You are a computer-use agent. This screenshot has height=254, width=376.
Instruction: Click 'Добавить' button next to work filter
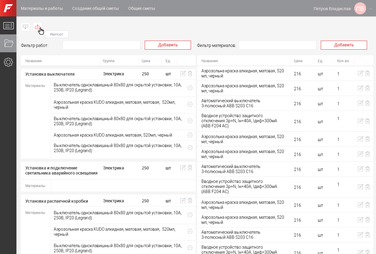[x=168, y=45]
